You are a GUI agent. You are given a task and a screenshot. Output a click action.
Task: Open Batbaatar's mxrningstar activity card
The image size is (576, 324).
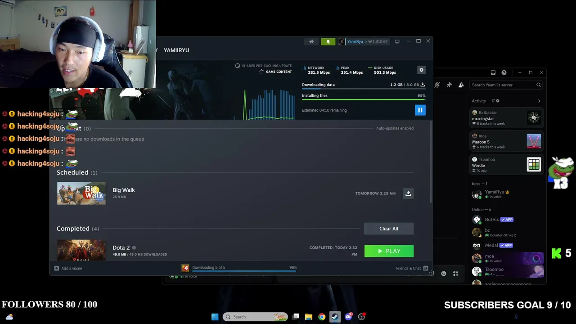[x=506, y=118]
